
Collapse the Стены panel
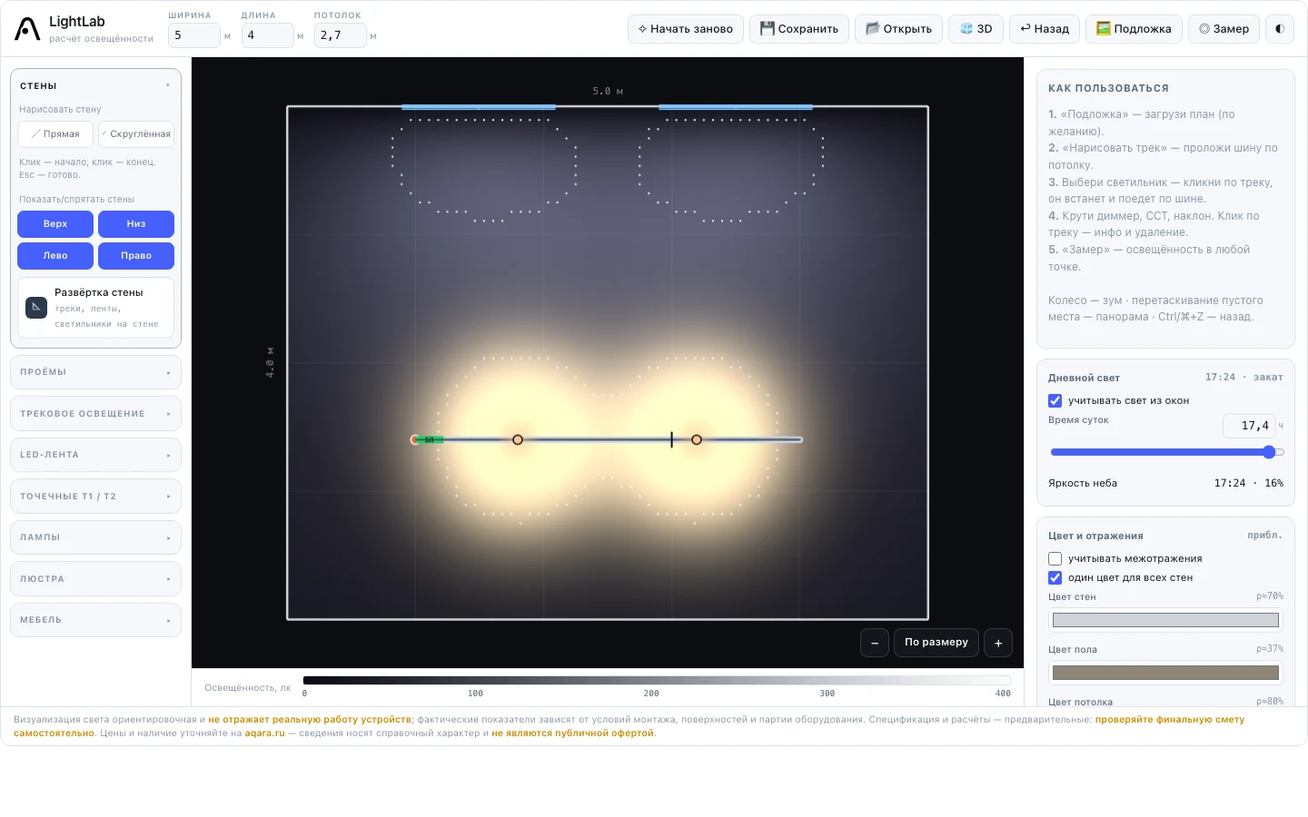pos(95,85)
